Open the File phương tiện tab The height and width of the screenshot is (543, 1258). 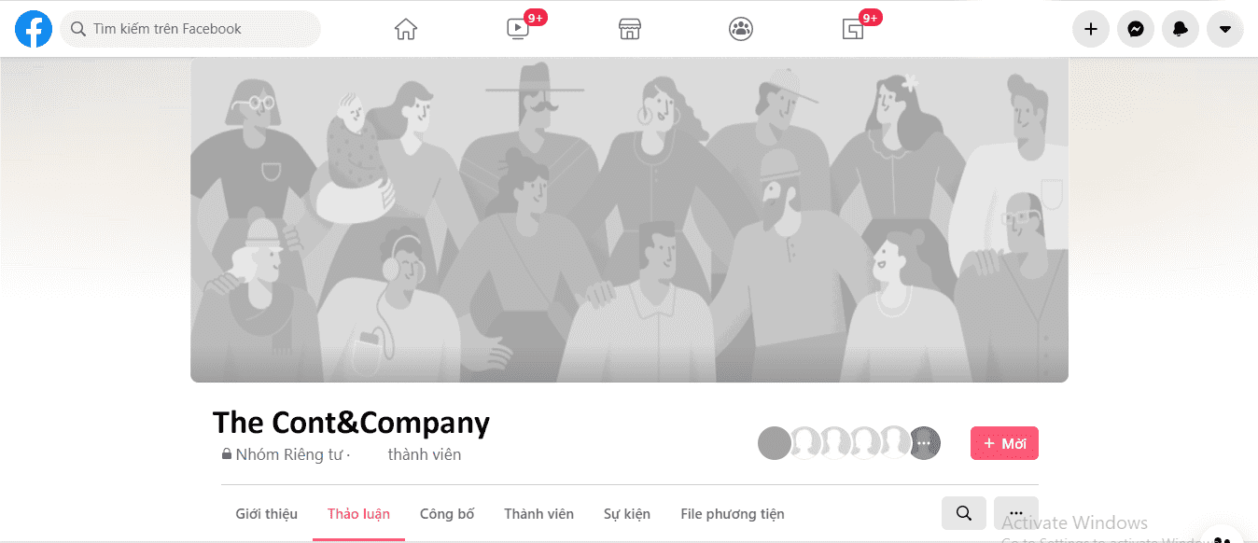pyautogui.click(x=733, y=514)
